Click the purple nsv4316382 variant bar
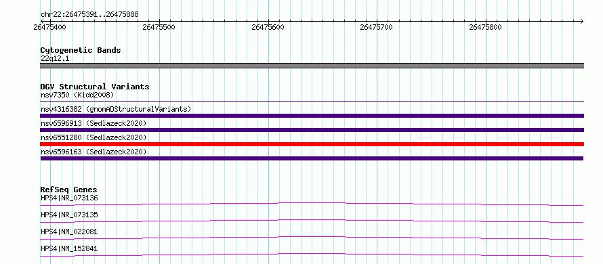The width and height of the screenshot is (603, 264). (312, 116)
